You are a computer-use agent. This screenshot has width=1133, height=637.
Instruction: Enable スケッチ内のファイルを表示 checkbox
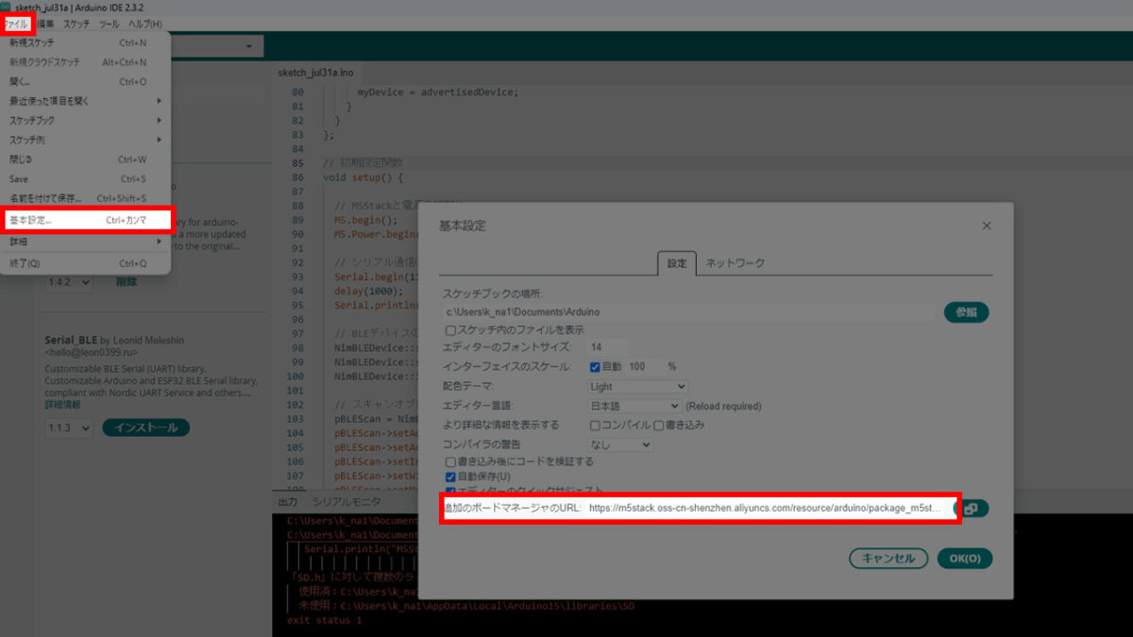450,330
